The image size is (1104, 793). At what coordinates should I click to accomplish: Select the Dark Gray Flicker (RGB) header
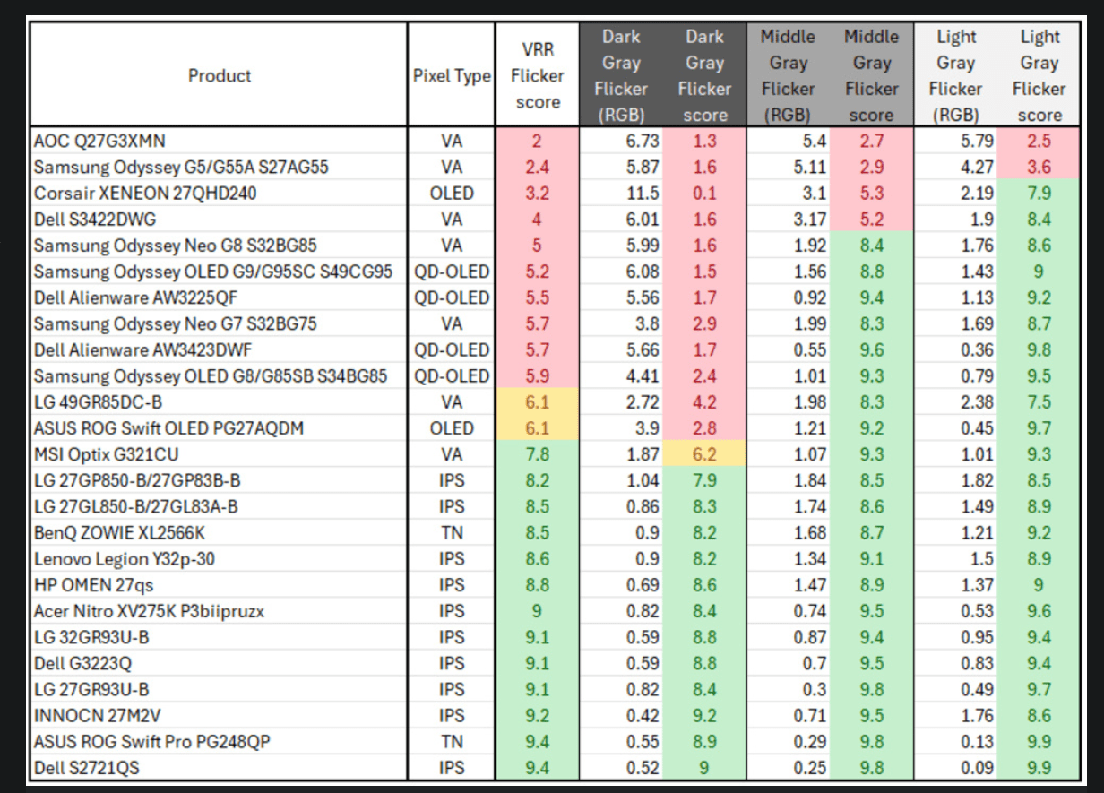click(x=621, y=76)
